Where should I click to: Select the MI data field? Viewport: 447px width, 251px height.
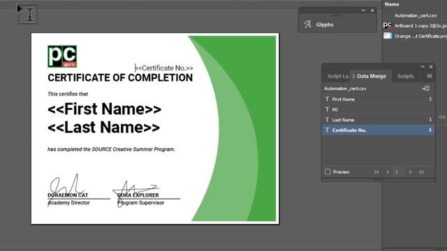click(378, 109)
